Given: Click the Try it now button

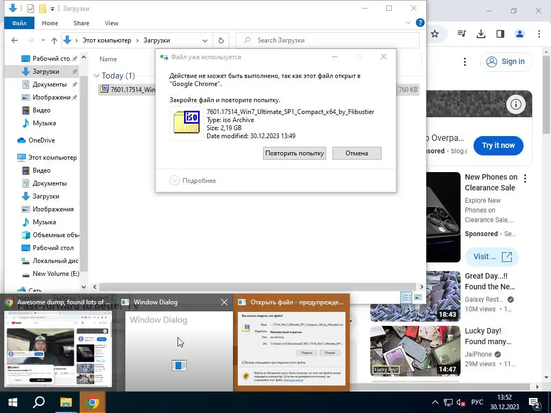Looking at the screenshot, I should pos(498,145).
